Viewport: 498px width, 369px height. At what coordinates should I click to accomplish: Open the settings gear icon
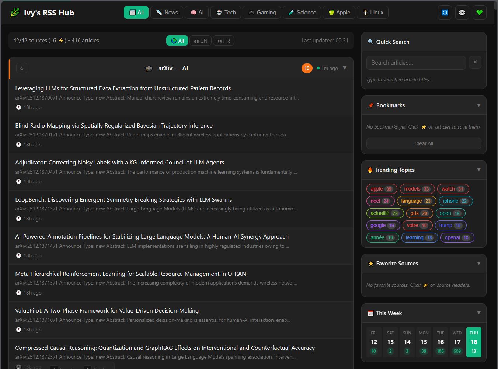[x=462, y=13]
